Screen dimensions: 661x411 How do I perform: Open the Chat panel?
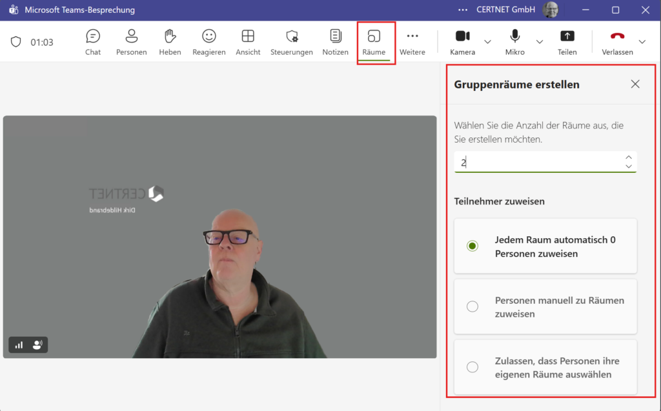tap(93, 41)
